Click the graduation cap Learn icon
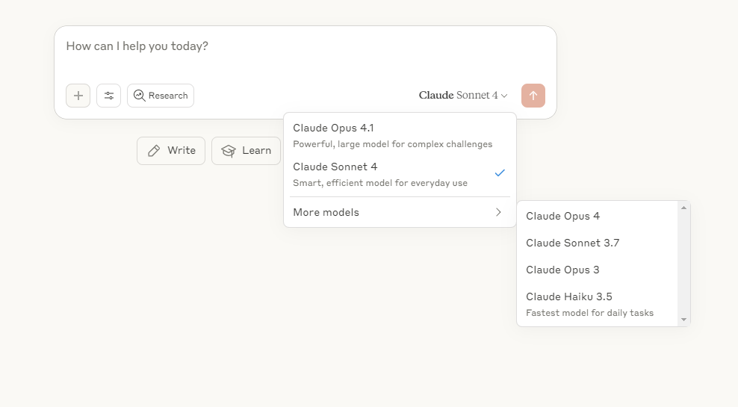Image resolution: width=738 pixels, height=407 pixels. point(229,151)
